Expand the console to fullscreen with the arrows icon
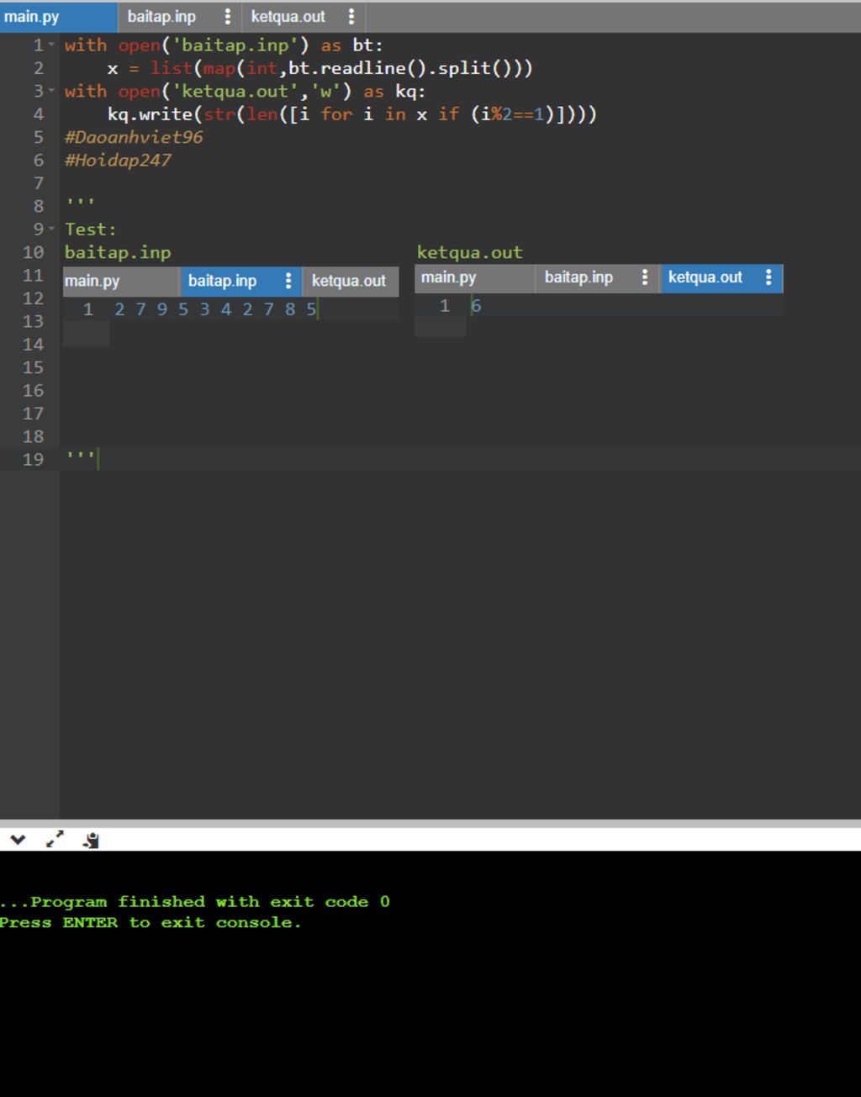The width and height of the screenshot is (861, 1097). [x=55, y=839]
